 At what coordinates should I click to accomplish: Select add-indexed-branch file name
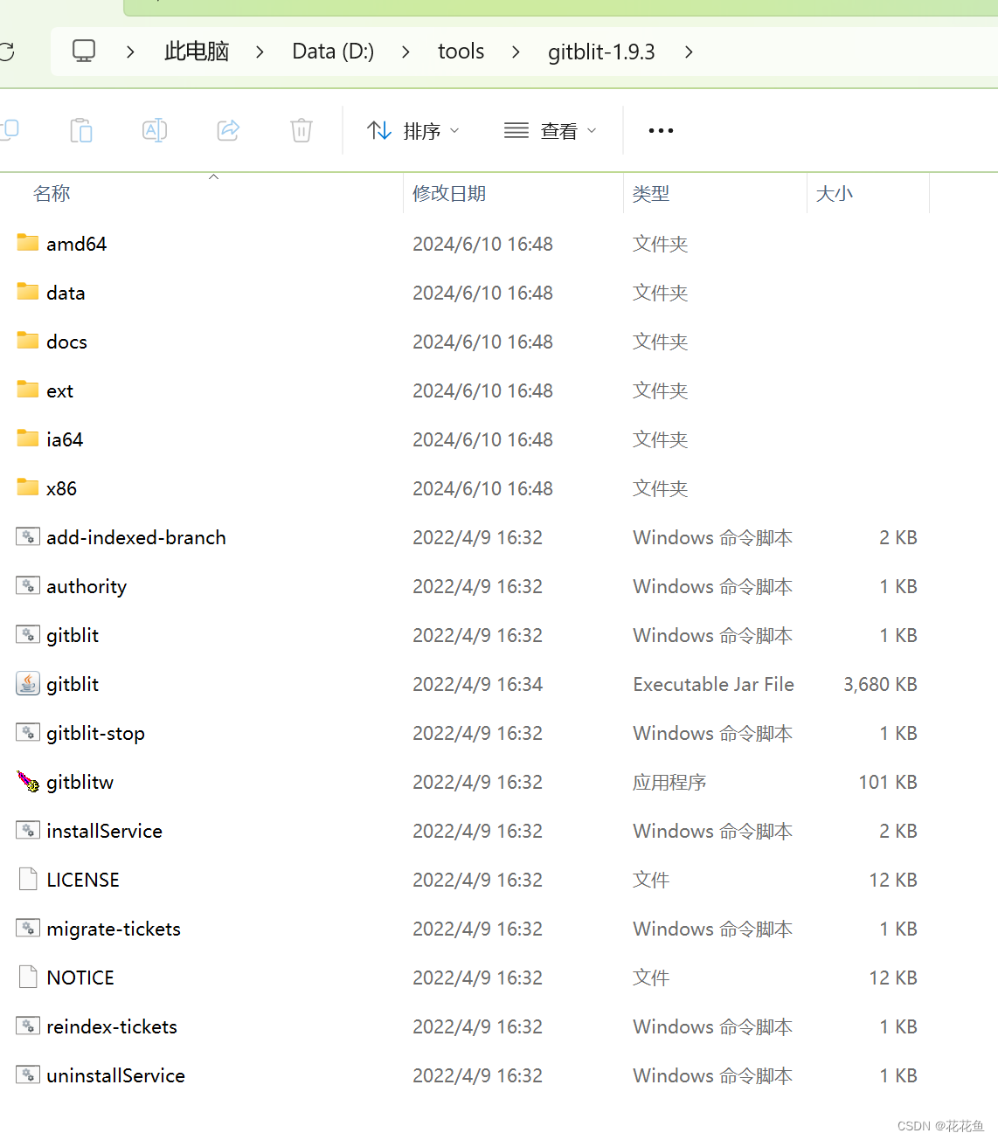point(136,537)
